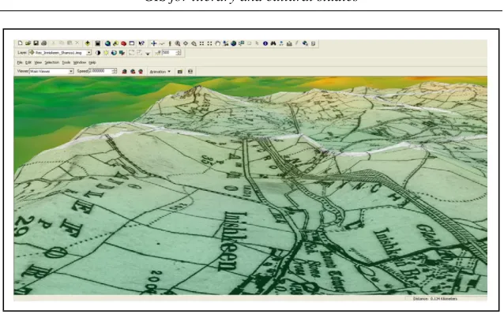Open the Find binoculars tool
Screen dimensions: 504x314
point(273,43)
